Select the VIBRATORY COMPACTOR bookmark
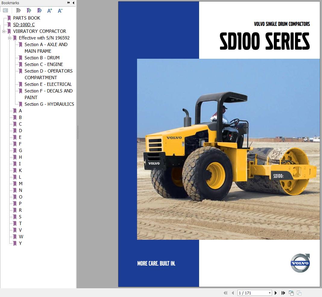This screenshot has width=322, height=297. coord(39,31)
